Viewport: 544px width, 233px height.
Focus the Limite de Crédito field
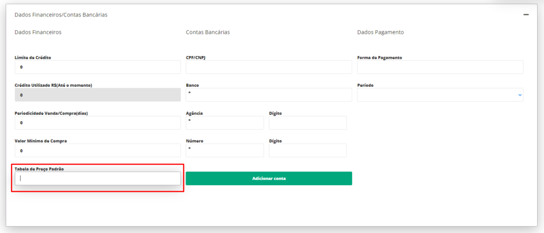98,67
